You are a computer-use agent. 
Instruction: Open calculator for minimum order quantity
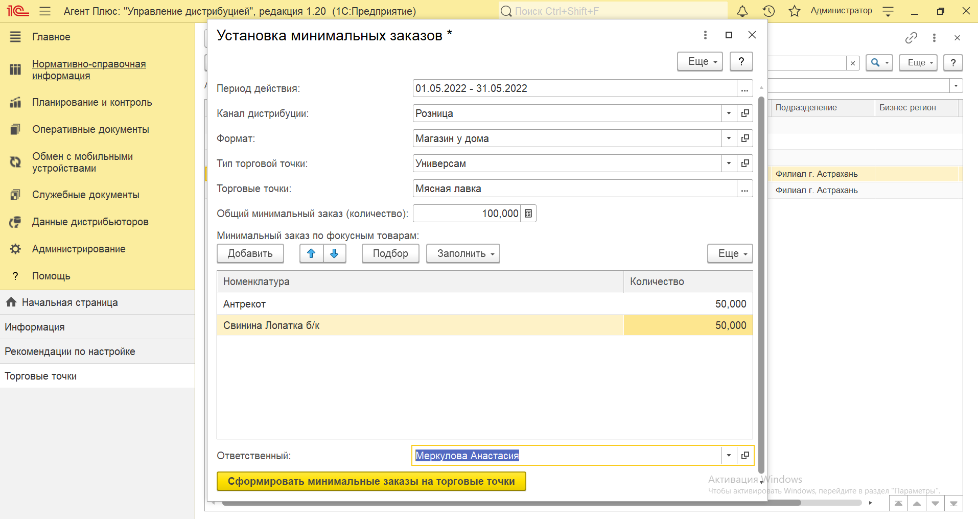click(528, 214)
